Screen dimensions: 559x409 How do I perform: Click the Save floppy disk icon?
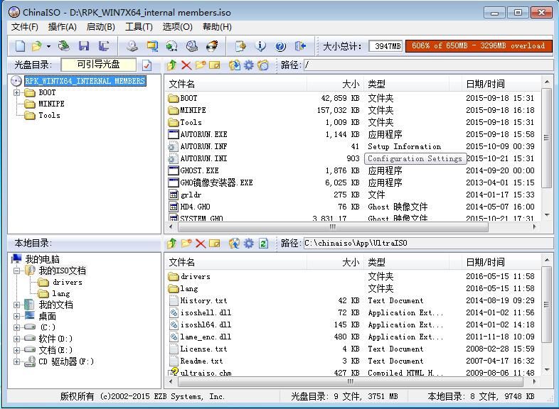pyautogui.click(x=84, y=46)
